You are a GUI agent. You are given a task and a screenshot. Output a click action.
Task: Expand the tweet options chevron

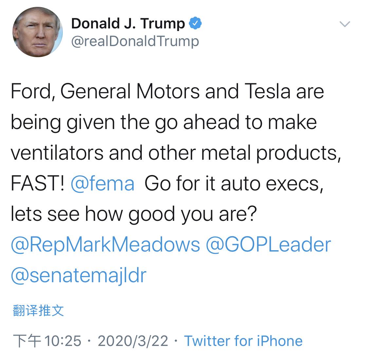(345, 24)
